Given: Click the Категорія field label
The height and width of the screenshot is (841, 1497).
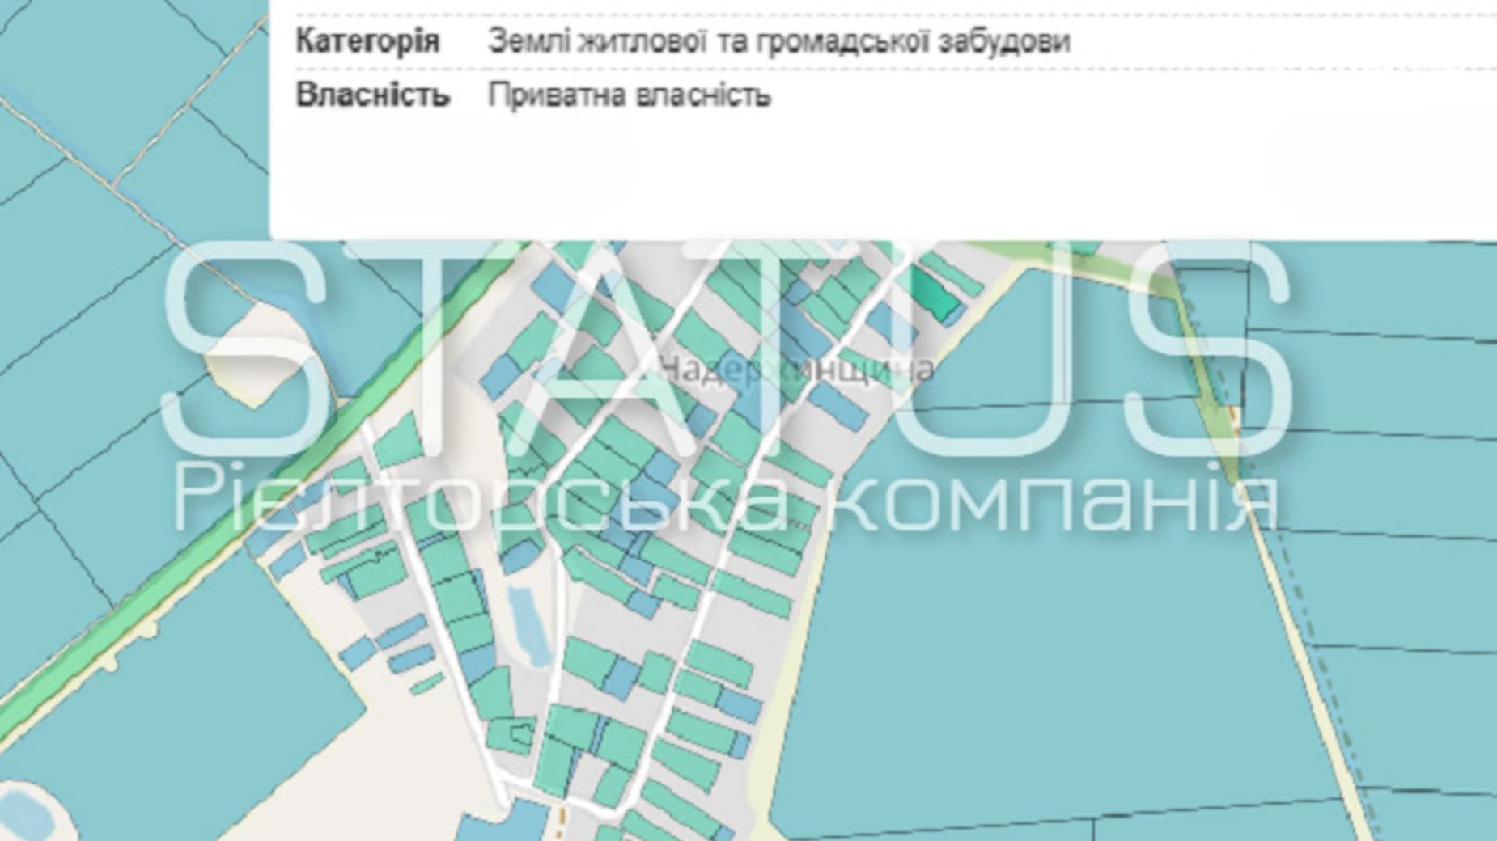Looking at the screenshot, I should [x=368, y=40].
